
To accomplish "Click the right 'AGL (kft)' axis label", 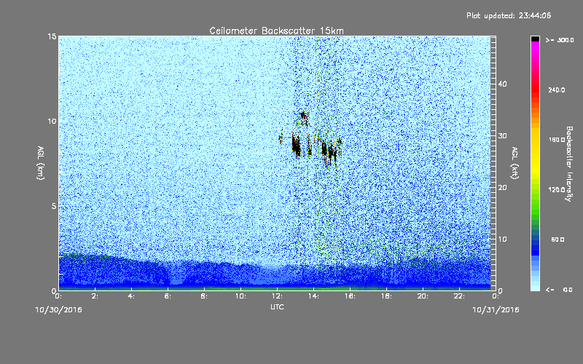I will click(x=514, y=162).
